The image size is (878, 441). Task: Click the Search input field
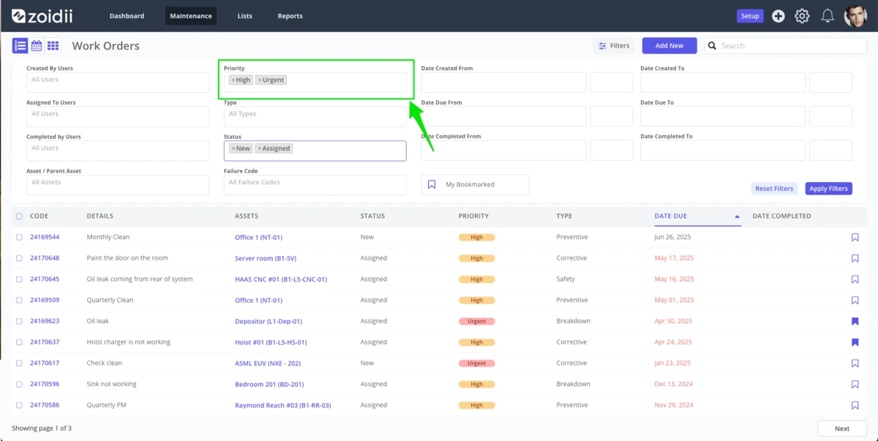coord(786,45)
